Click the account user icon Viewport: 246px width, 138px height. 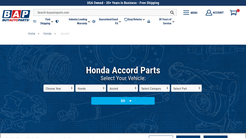[x=209, y=13]
